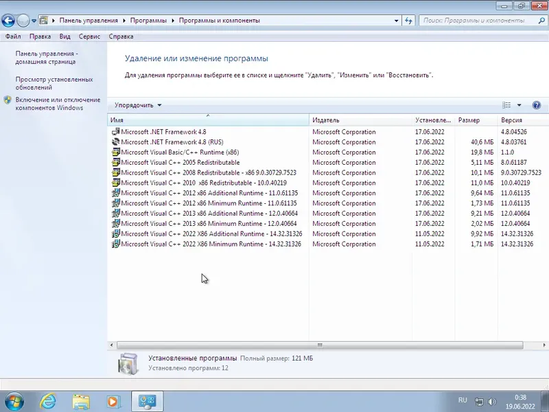Open Включение или отключение компонентов Windows

point(58,104)
